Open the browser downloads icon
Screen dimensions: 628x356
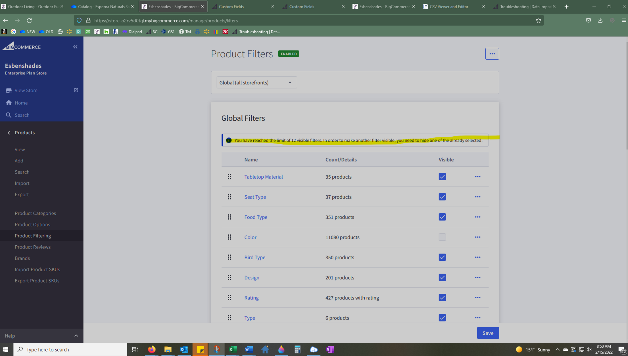coord(600,21)
